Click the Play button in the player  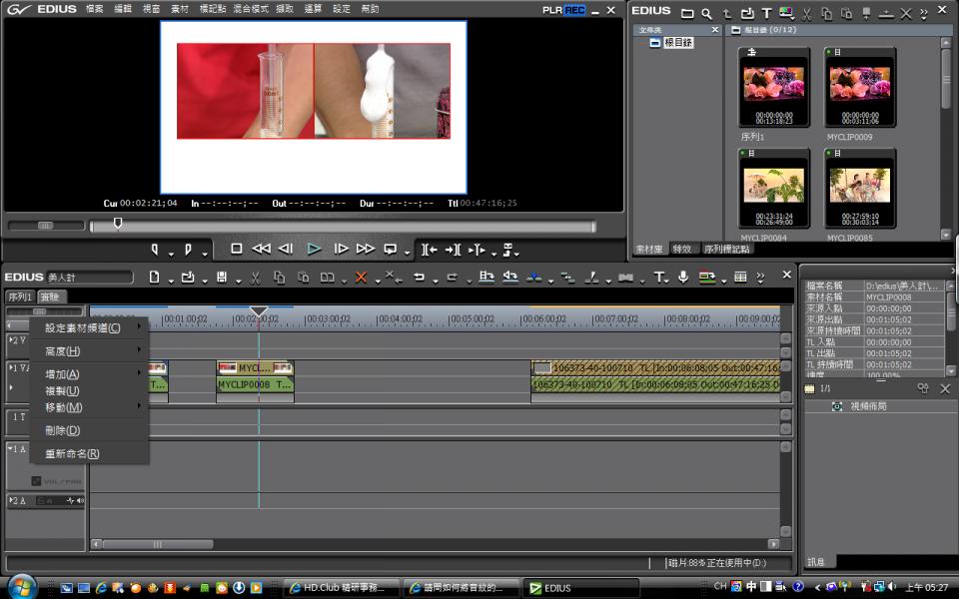coord(314,249)
